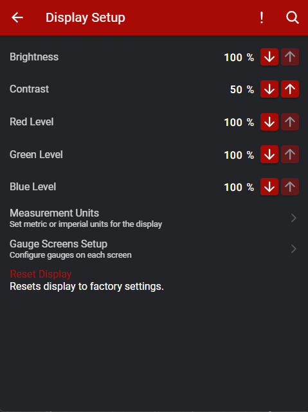Expand the Gauge Screens Setup chevron
308x412 pixels.
294,249
